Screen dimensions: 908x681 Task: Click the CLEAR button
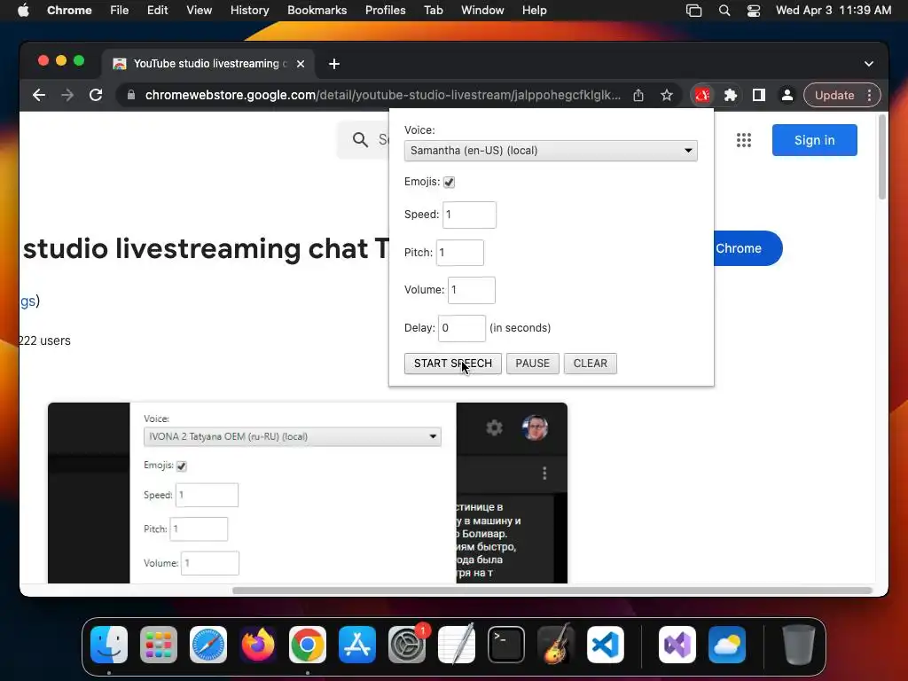pyautogui.click(x=590, y=364)
